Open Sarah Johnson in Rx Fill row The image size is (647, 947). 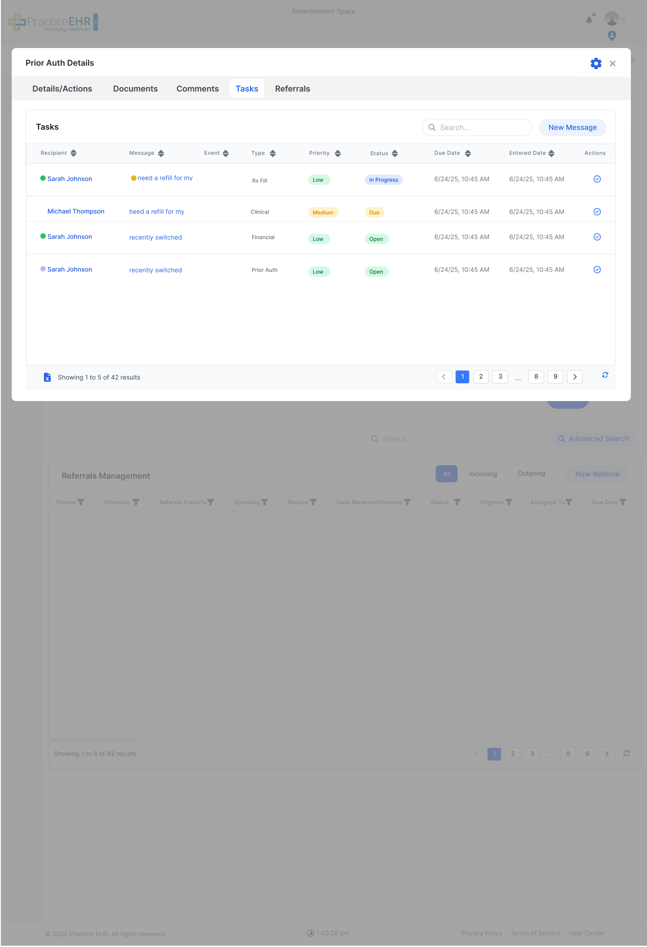tap(70, 179)
